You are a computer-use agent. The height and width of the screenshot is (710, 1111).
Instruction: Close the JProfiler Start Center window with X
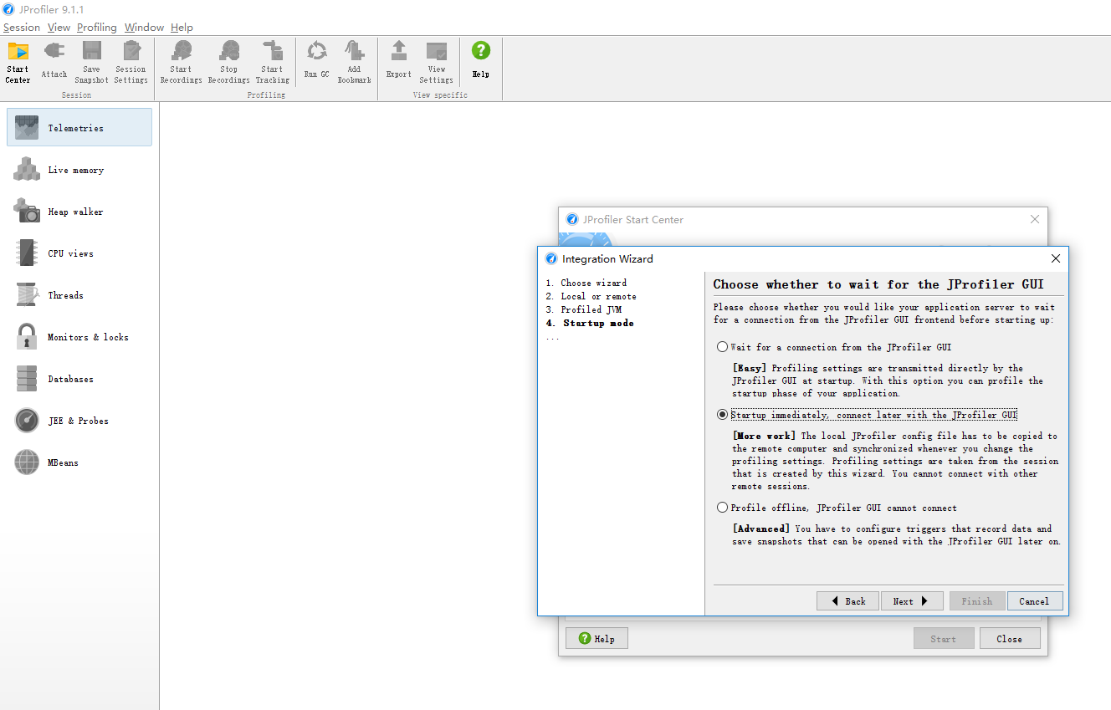(1035, 219)
